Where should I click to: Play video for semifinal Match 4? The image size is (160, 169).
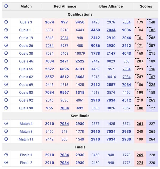6,124
